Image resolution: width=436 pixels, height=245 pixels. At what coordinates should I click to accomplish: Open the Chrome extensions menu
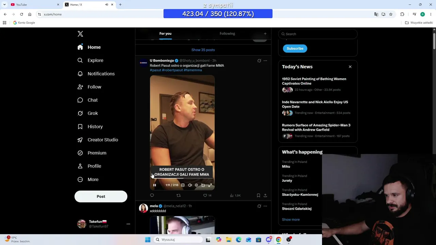point(402,14)
